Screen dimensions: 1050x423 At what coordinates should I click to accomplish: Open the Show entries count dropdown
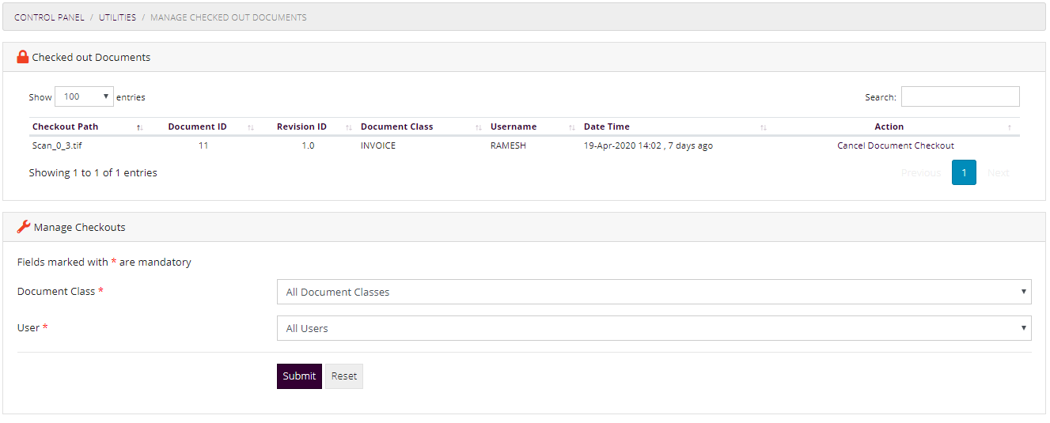click(x=84, y=97)
